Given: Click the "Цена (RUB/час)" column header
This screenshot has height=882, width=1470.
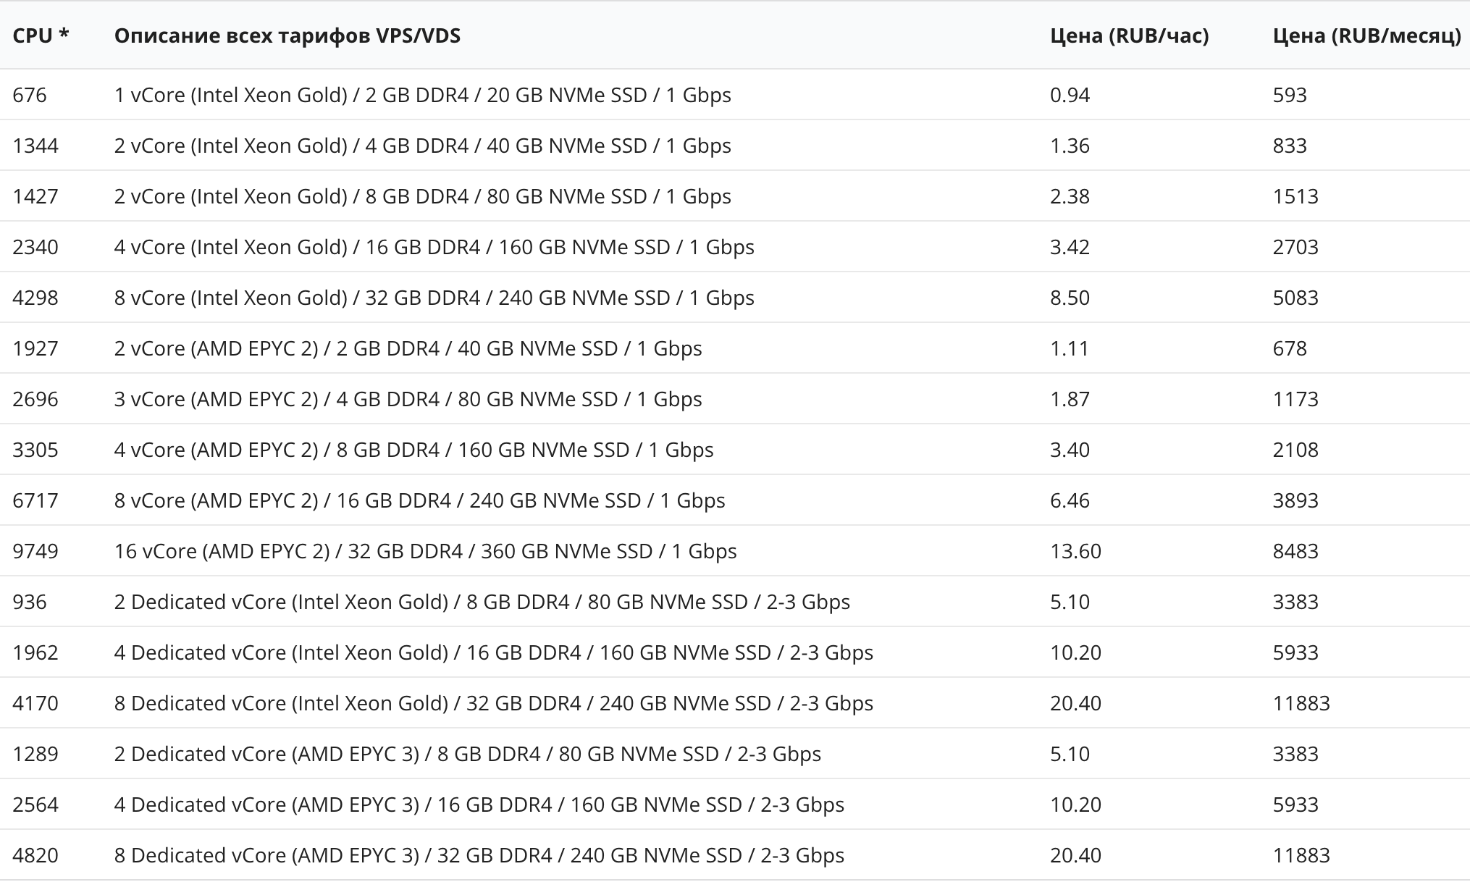Looking at the screenshot, I should pos(1130,36).
